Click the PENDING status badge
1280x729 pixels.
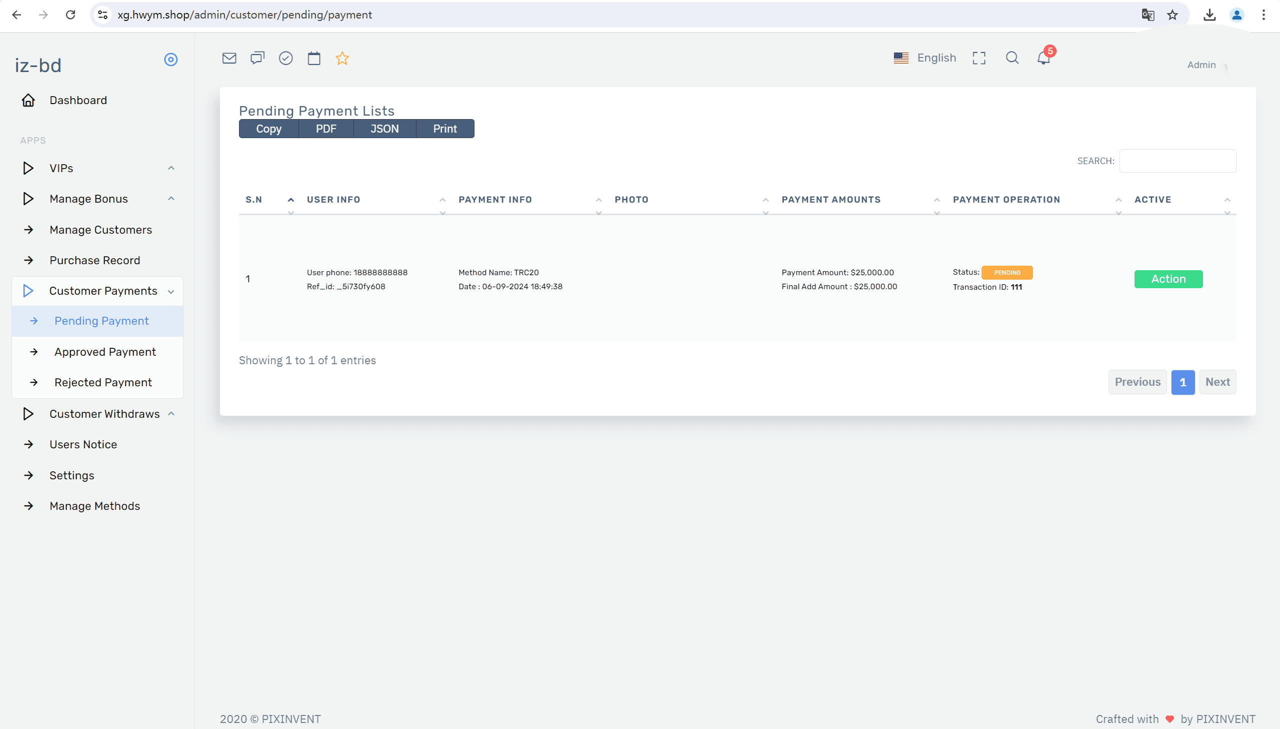(x=1007, y=272)
